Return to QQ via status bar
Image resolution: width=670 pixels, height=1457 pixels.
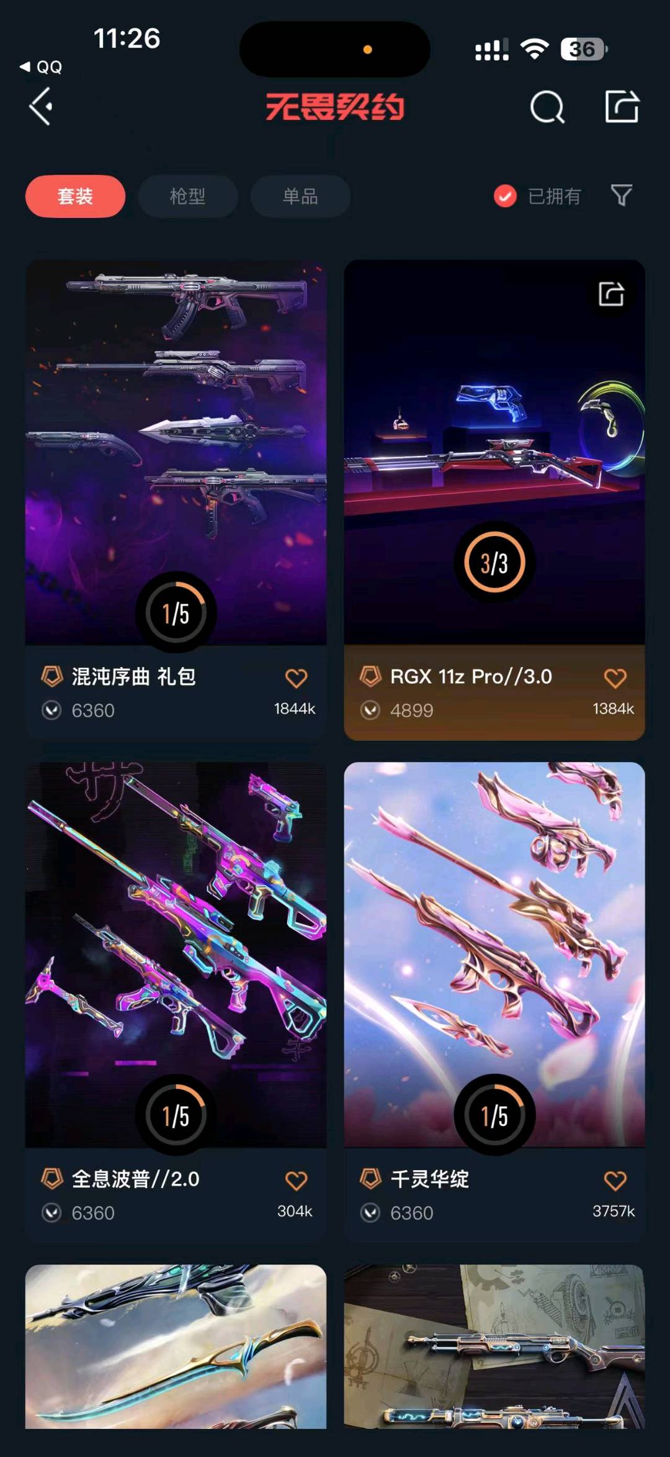point(41,67)
